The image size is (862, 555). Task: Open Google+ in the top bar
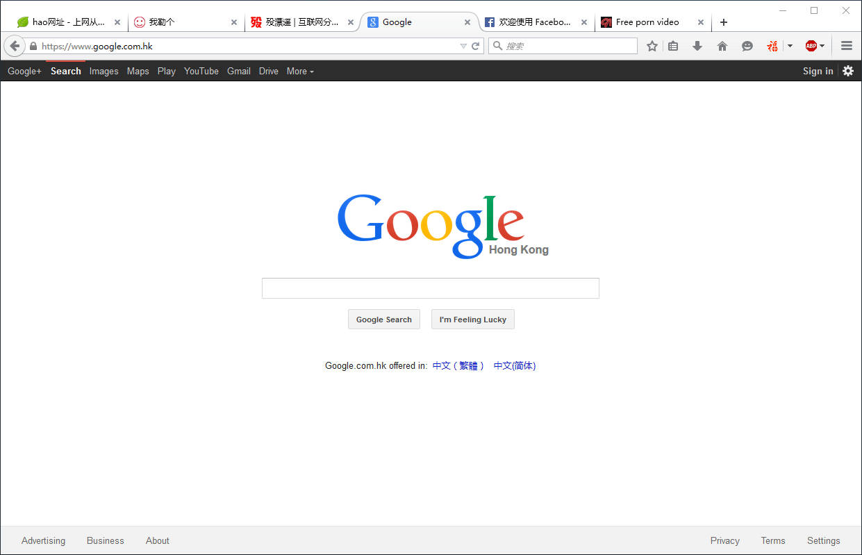pos(24,71)
